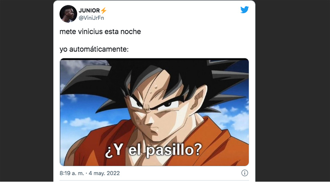Click the Twitter bird logo
Viewport: 330px width, 185px height.
245,9
